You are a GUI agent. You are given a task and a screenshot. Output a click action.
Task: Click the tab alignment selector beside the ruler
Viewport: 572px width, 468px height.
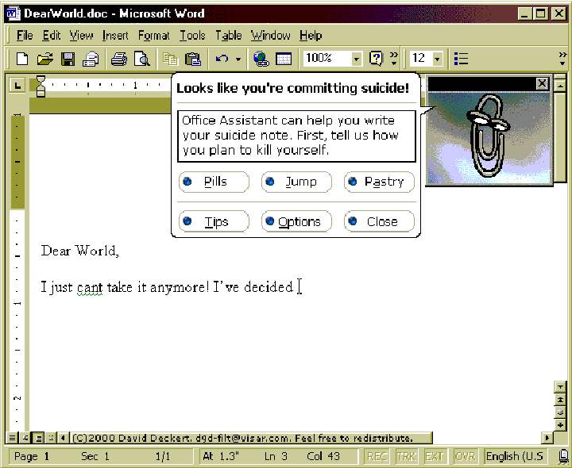click(17, 86)
